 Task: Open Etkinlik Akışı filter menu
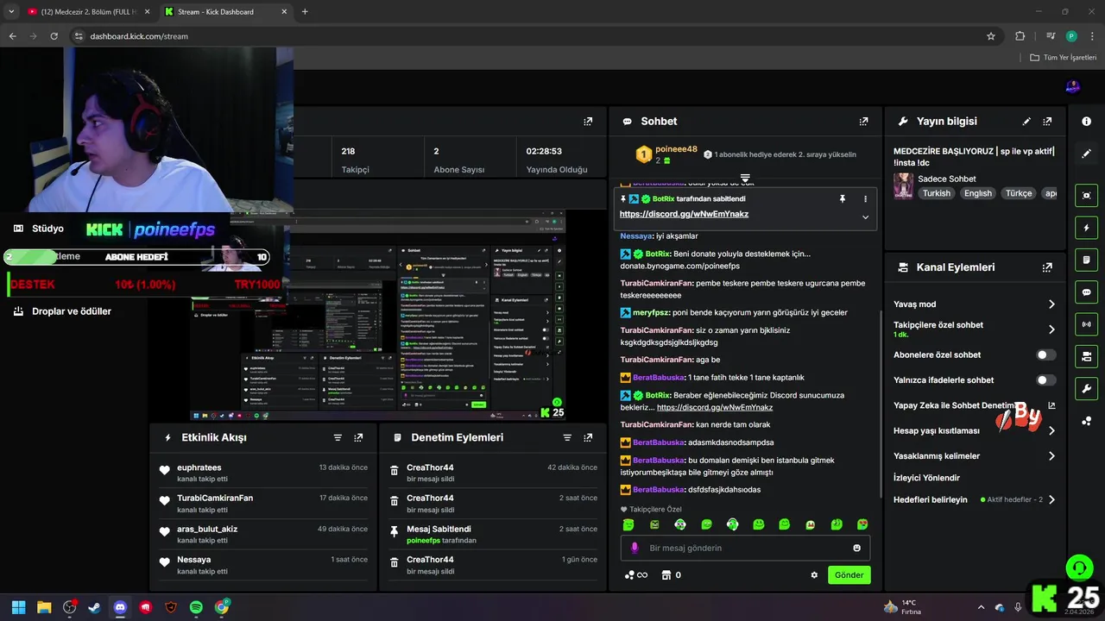338,437
